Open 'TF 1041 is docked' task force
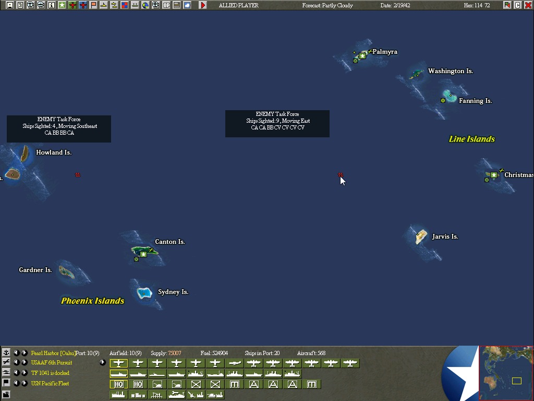 50,373
